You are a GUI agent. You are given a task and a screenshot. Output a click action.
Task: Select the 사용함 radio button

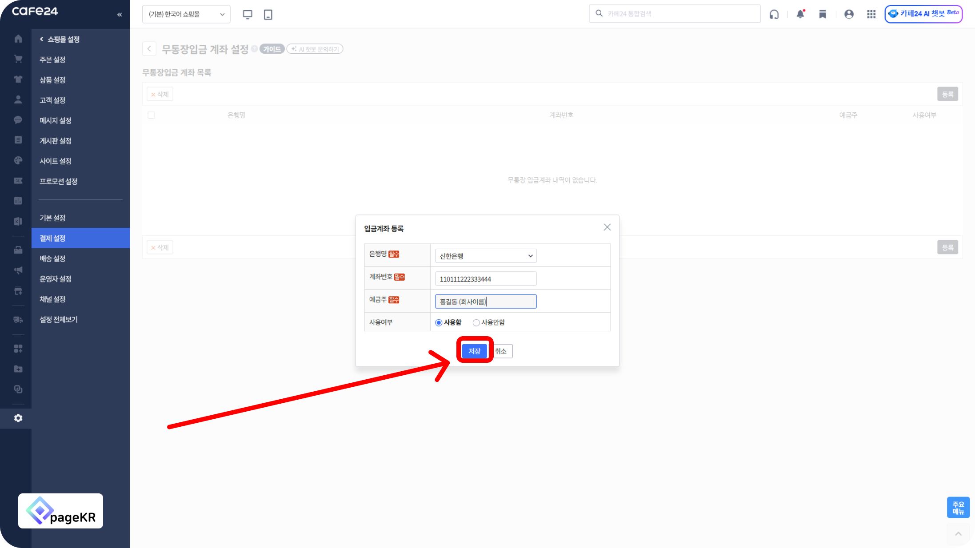tap(439, 322)
